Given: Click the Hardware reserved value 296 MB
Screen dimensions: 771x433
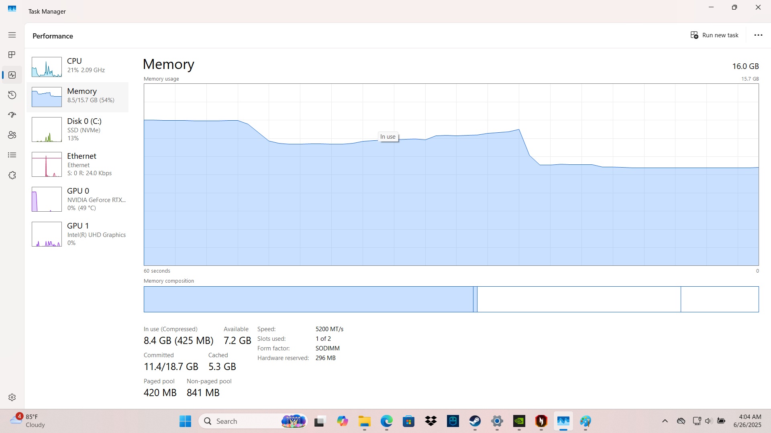Looking at the screenshot, I should [326, 358].
